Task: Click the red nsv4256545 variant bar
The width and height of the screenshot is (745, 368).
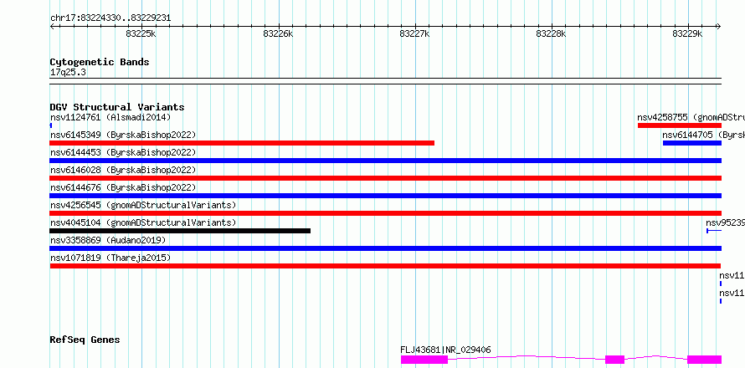Action: pos(386,213)
